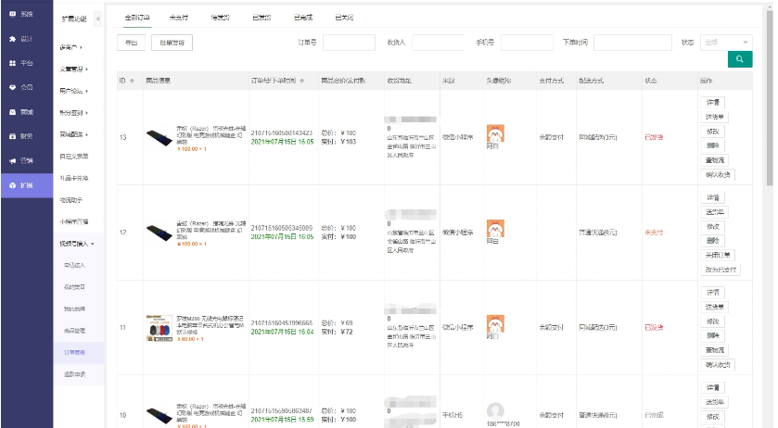Open 营销 from the left navigation

(x=21, y=159)
